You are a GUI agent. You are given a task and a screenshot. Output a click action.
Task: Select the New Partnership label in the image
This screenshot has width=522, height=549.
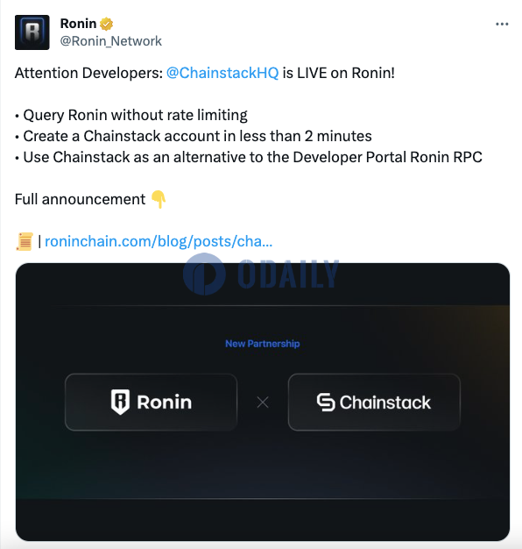(x=263, y=344)
